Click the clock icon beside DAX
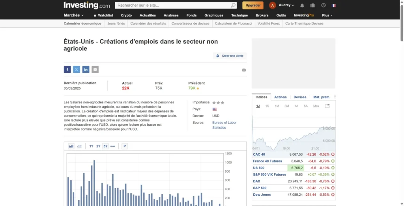This screenshot has width=404, height=206. pos(333,181)
